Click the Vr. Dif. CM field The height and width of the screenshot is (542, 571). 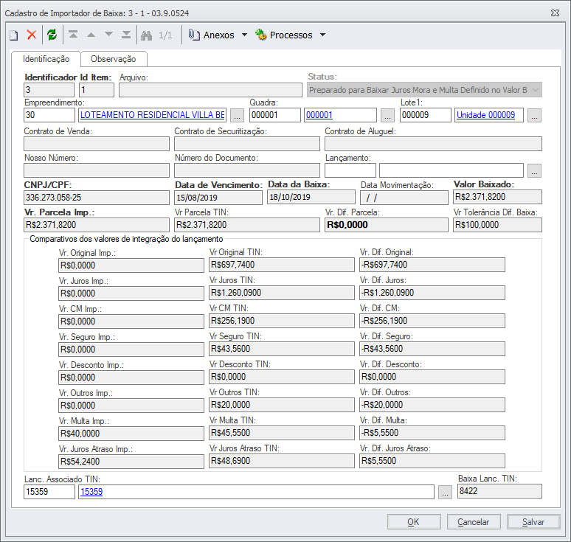click(432, 321)
